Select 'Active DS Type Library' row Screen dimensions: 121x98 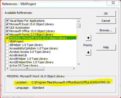(x=24, y=66)
